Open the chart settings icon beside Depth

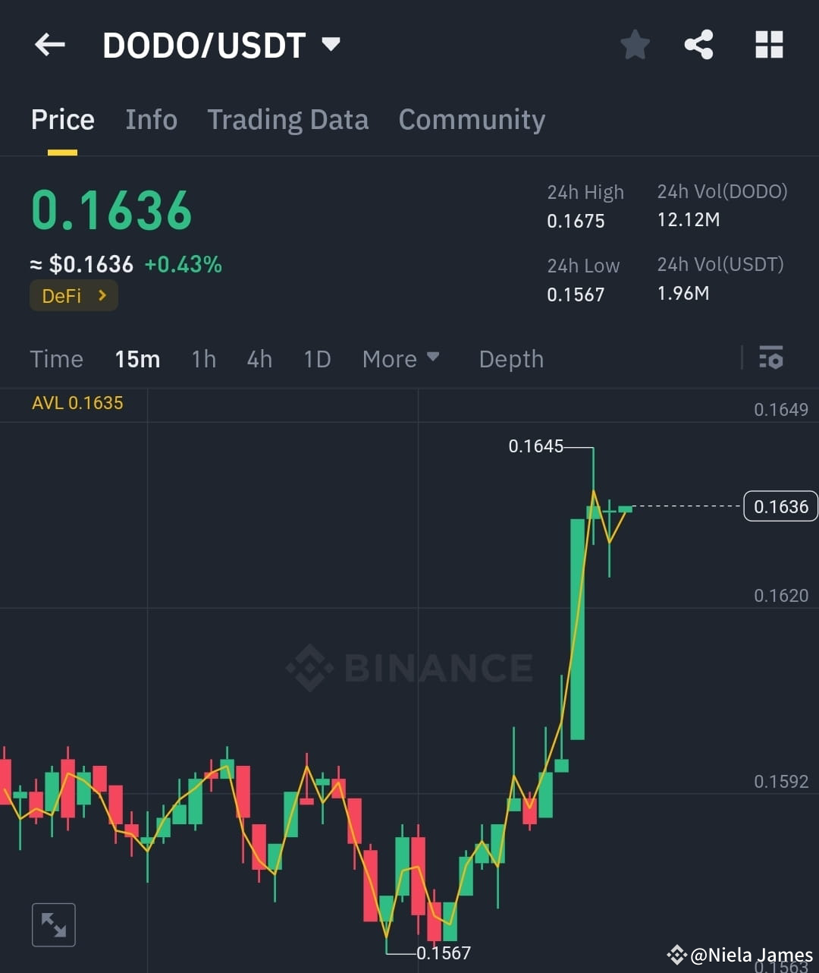point(771,358)
